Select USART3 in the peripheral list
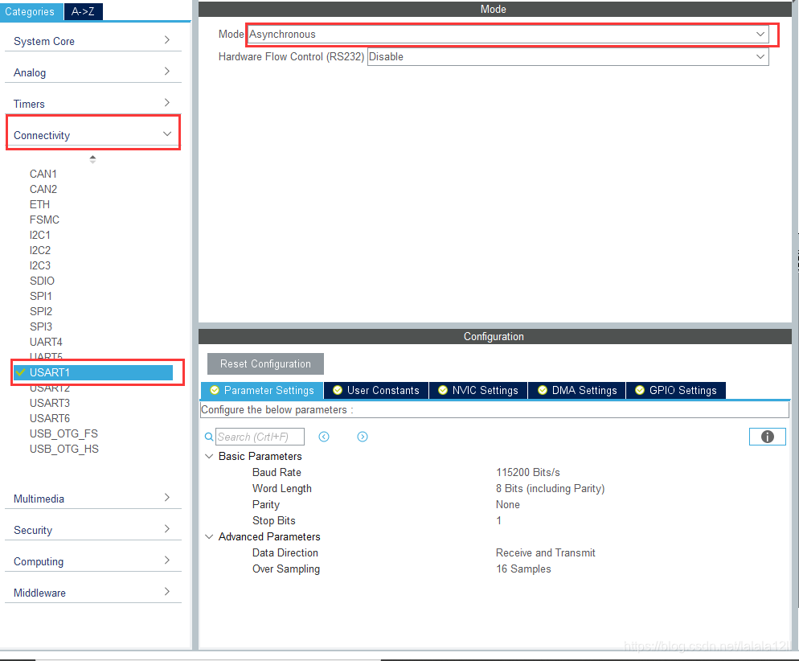This screenshot has width=799, height=661. point(49,403)
